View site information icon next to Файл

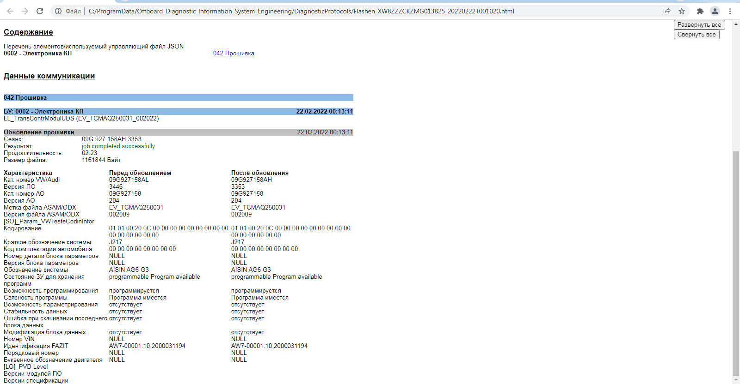click(x=58, y=11)
